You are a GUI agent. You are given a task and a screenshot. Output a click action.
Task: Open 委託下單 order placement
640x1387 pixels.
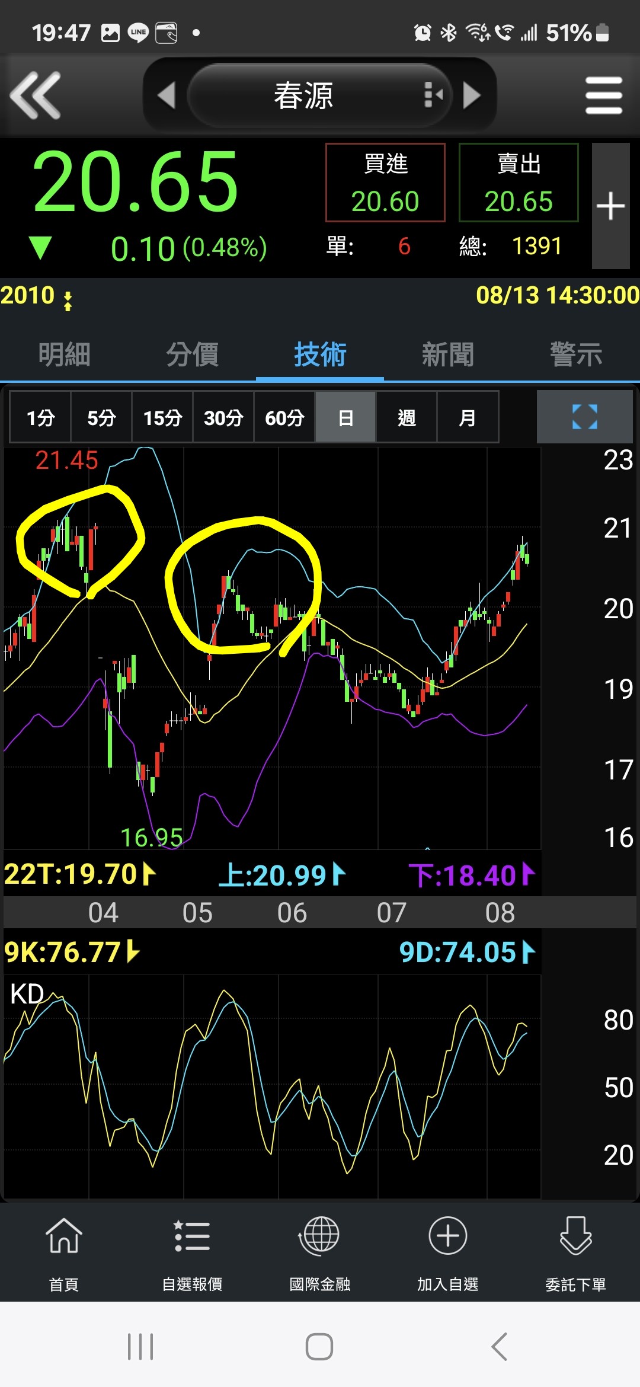click(576, 1253)
